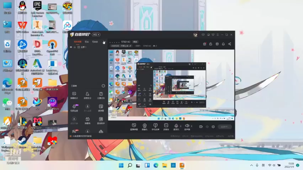Expand the microphone options arrow
303x170 pixels.
181,126
